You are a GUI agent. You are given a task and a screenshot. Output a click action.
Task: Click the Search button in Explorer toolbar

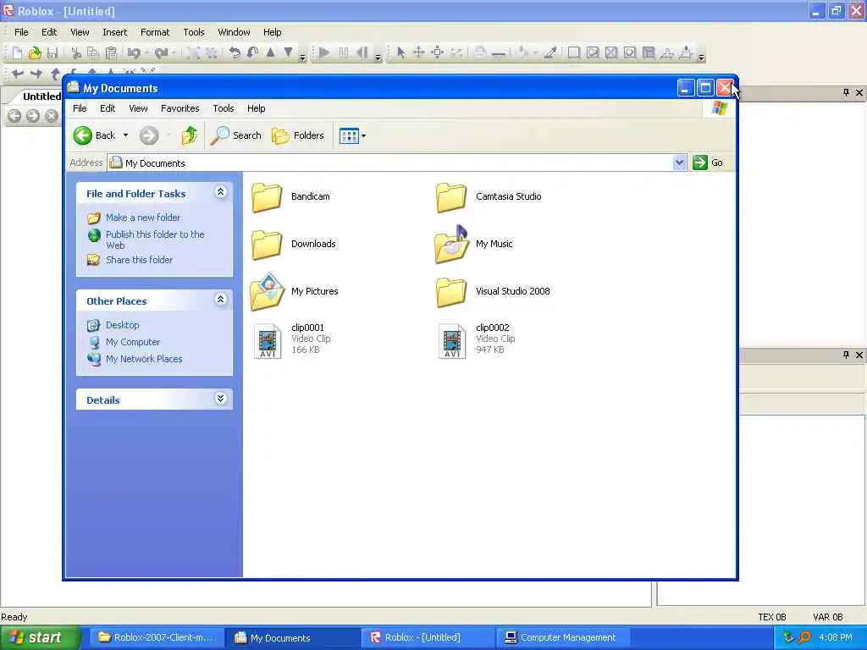[x=236, y=135]
